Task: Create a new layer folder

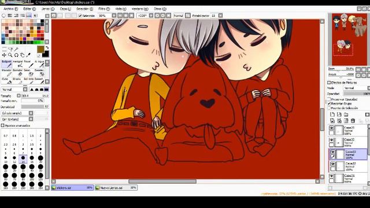Action: click(x=346, y=114)
